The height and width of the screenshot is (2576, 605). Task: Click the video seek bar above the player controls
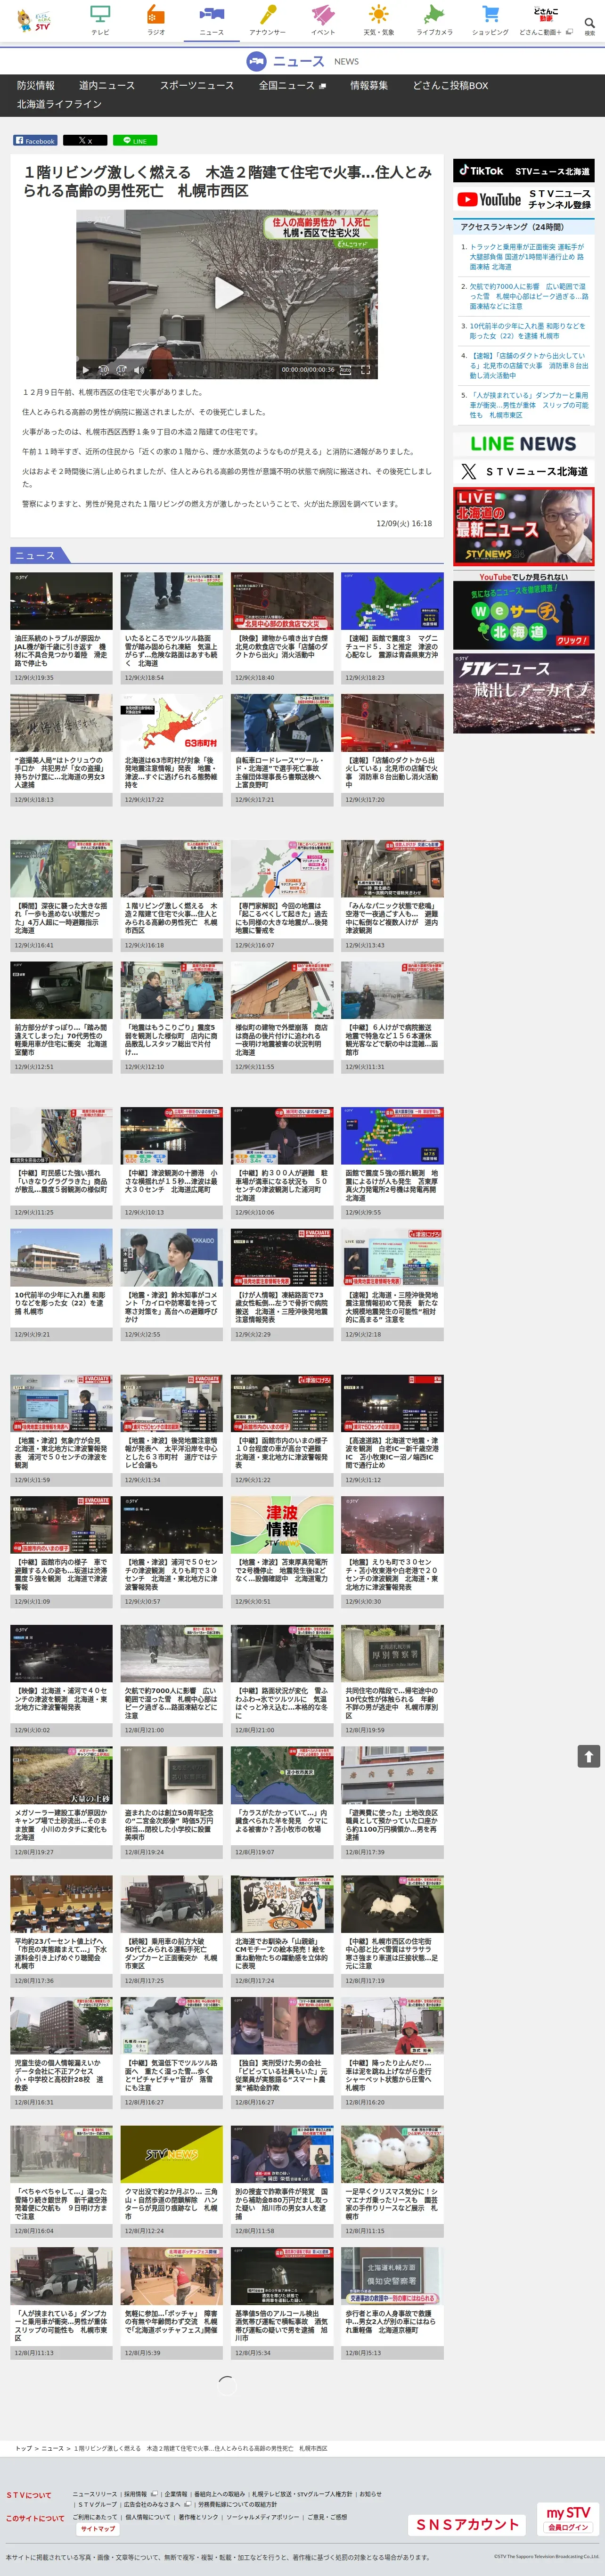[227, 359]
